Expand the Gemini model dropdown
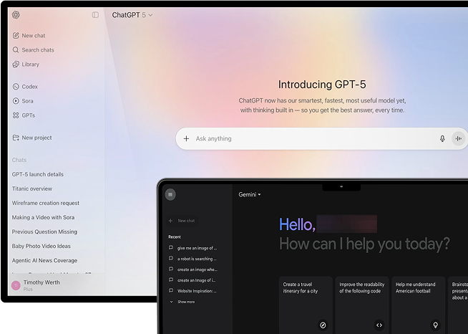 250,194
